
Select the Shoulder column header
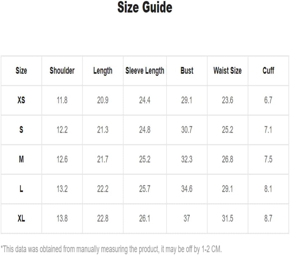pos(62,71)
